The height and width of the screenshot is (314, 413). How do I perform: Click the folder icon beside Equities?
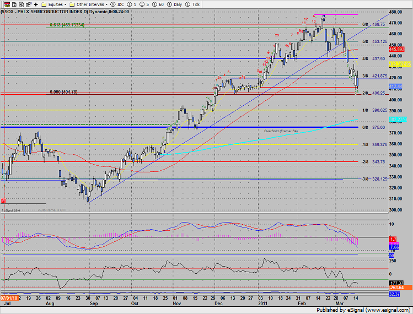pyautogui.click(x=44, y=4)
